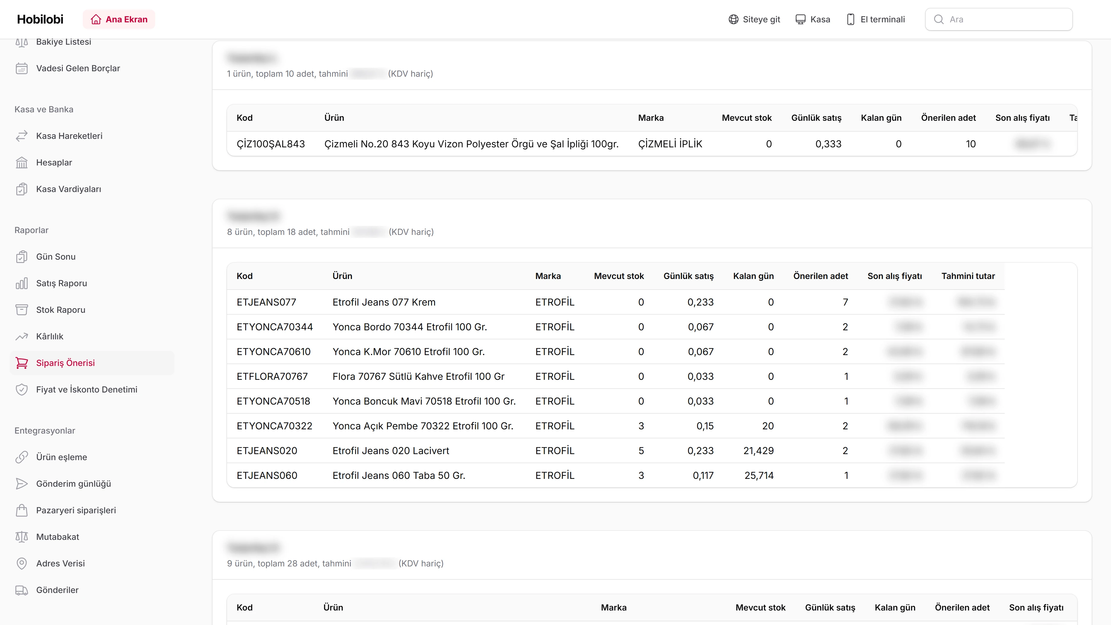Click the Kasa Vardiyaları clipboard icon
The height and width of the screenshot is (625, 1111).
tap(21, 189)
